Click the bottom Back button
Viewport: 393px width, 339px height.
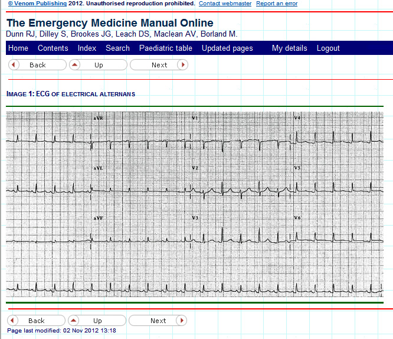point(36,321)
